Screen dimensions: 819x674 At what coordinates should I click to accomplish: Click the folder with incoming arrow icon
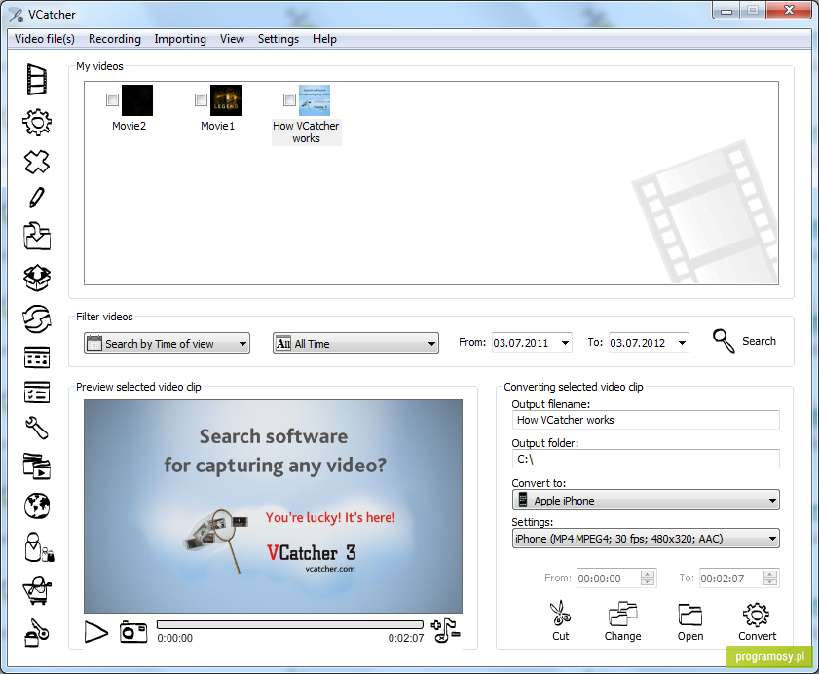(x=37, y=236)
